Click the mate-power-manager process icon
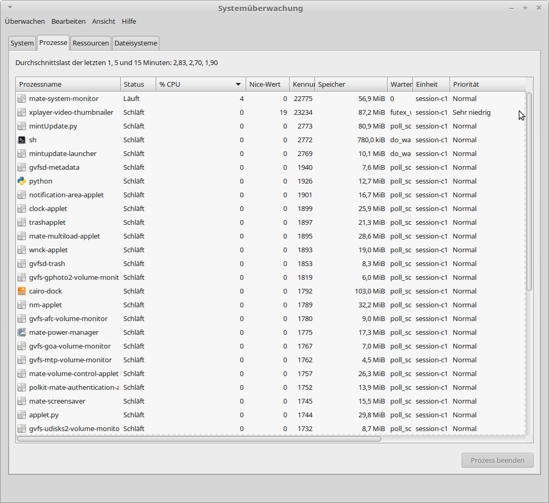Image resolution: width=549 pixels, height=503 pixels. (22, 332)
